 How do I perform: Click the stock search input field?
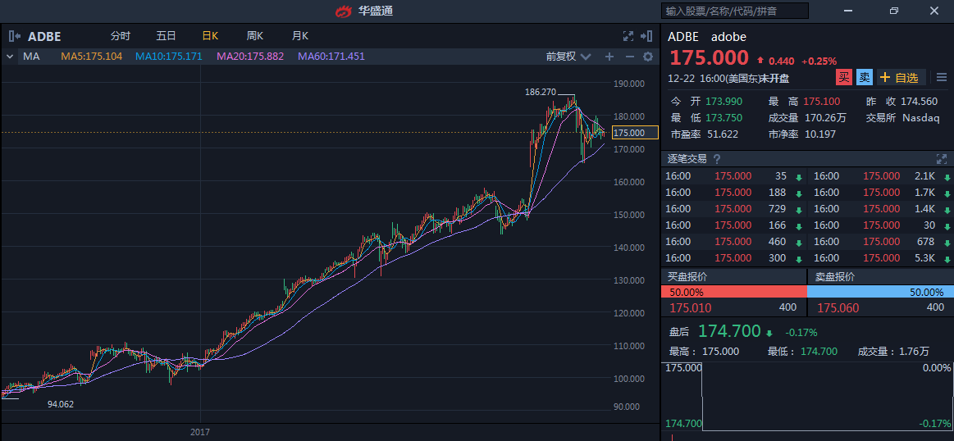click(x=734, y=11)
